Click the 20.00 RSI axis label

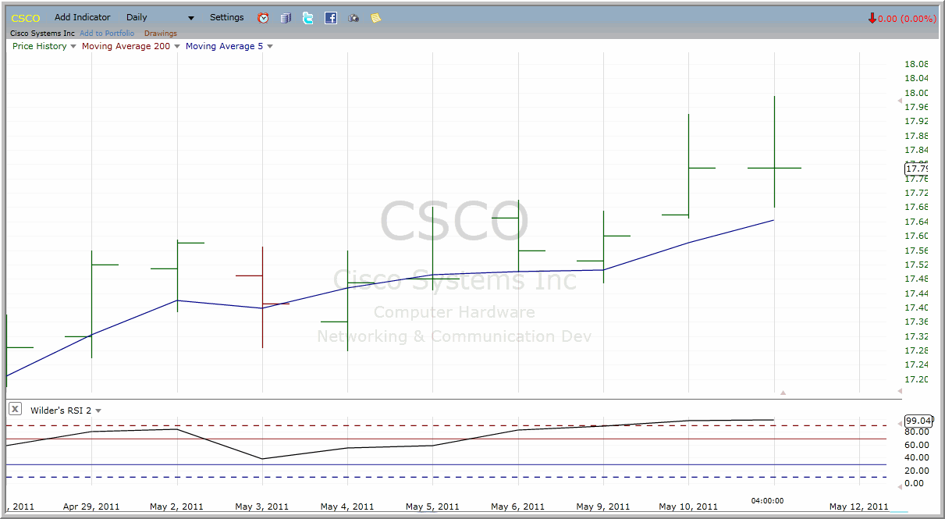[x=916, y=471]
